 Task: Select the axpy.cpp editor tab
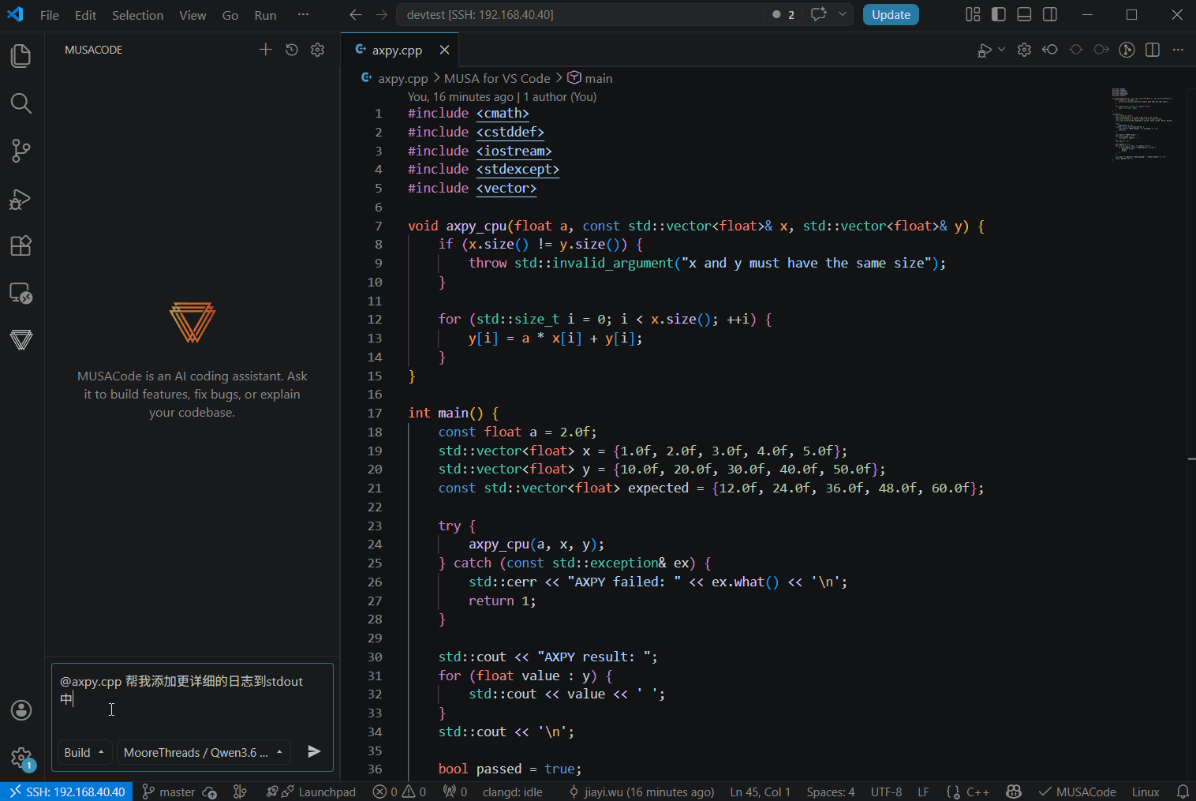[x=398, y=50]
